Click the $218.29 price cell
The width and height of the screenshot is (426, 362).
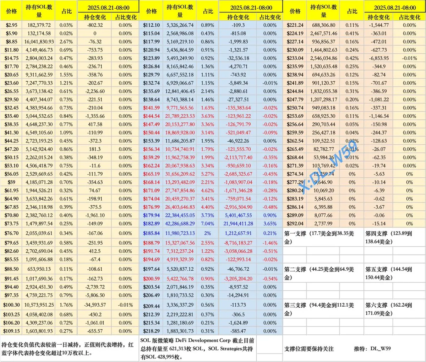tap(152, 331)
